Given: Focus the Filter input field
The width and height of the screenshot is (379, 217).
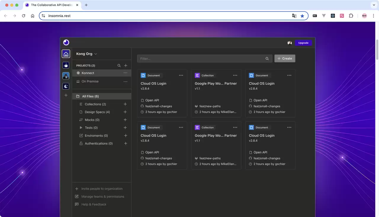Looking at the screenshot, I should coord(205,59).
